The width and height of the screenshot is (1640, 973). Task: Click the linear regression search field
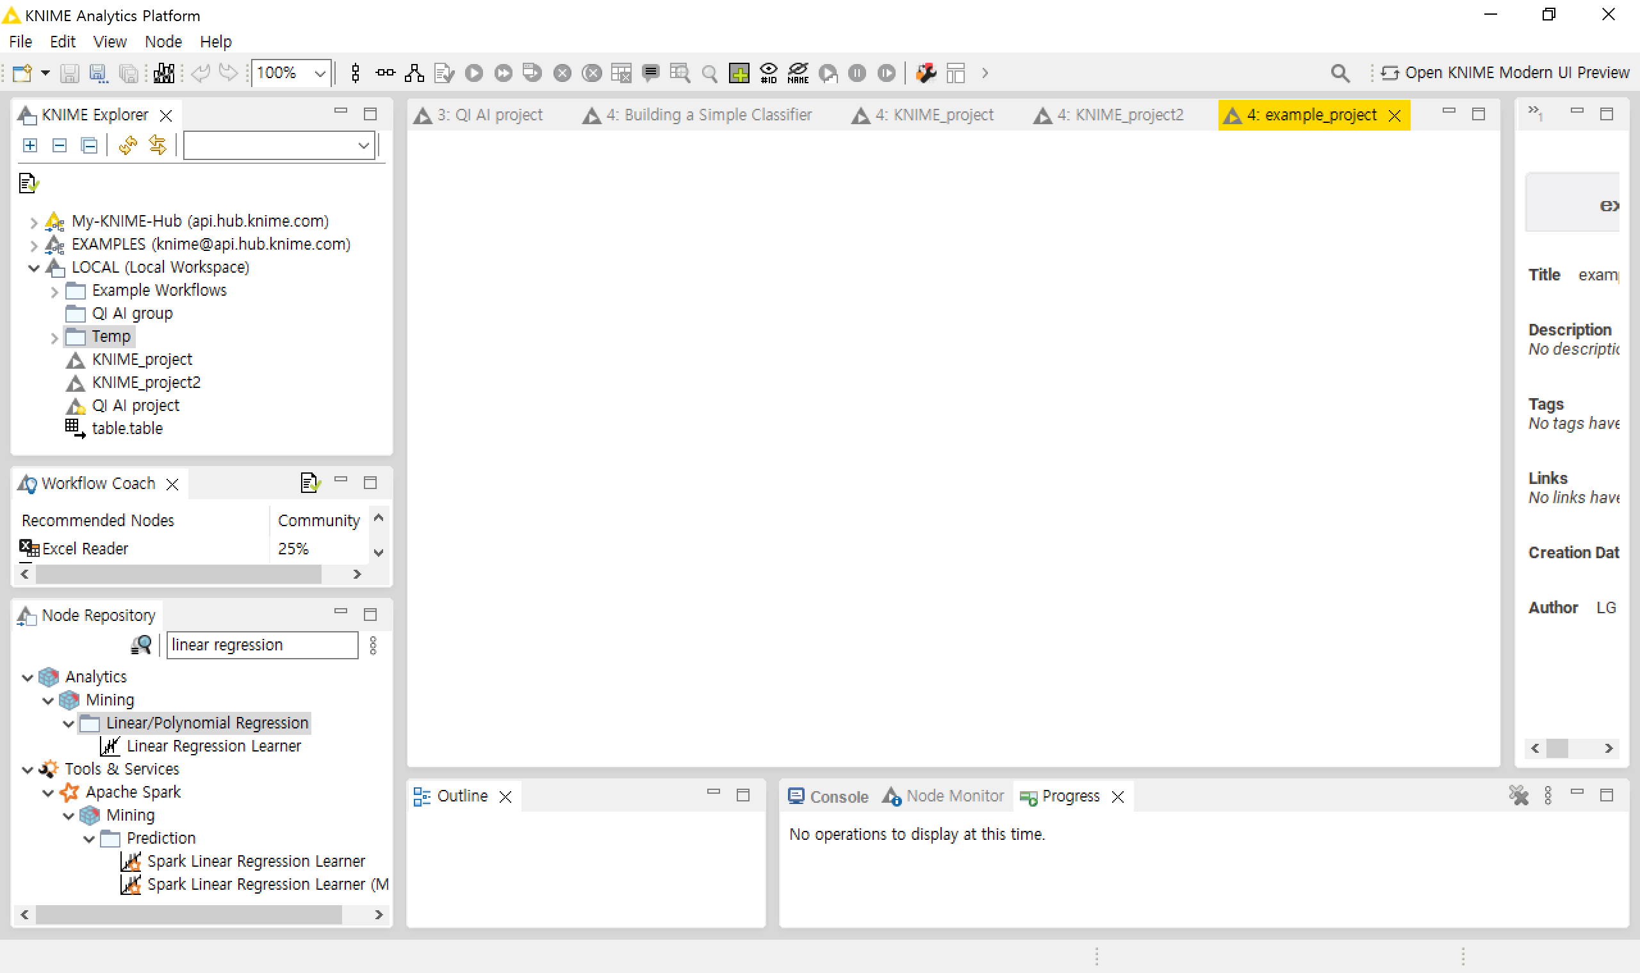click(262, 645)
